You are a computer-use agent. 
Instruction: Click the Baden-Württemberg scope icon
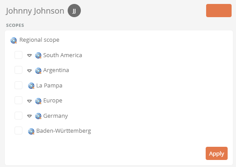click(31, 131)
